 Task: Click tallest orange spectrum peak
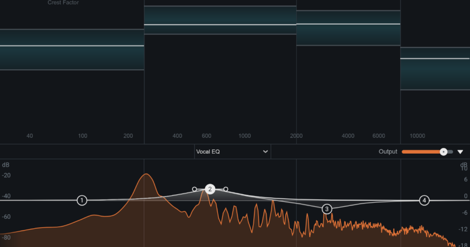tap(146, 174)
